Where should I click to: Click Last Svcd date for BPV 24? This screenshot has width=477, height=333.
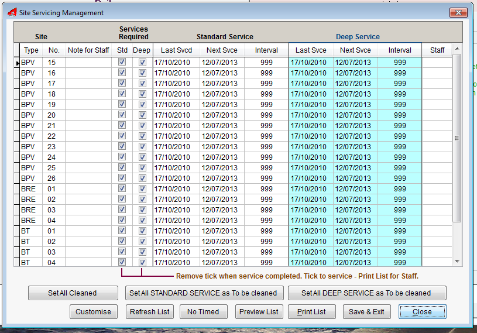pos(176,157)
